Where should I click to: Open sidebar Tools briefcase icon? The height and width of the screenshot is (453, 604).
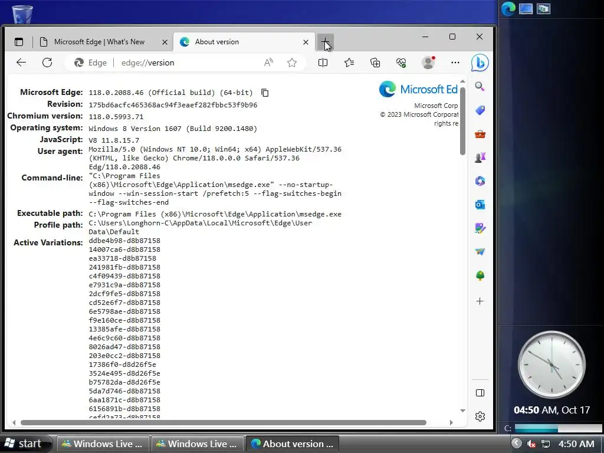pos(480,134)
